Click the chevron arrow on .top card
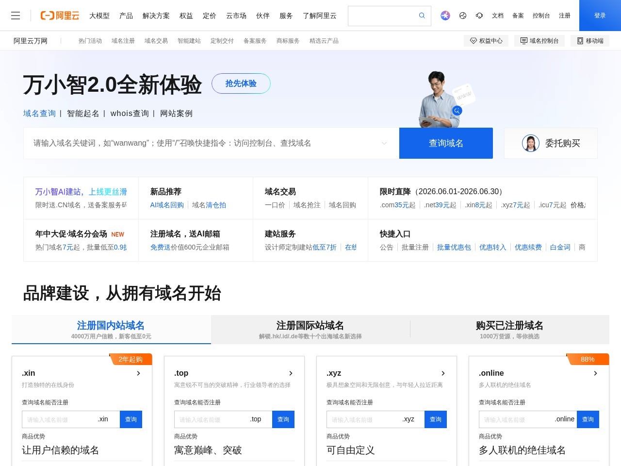This screenshot has width=621, height=466. click(x=291, y=373)
